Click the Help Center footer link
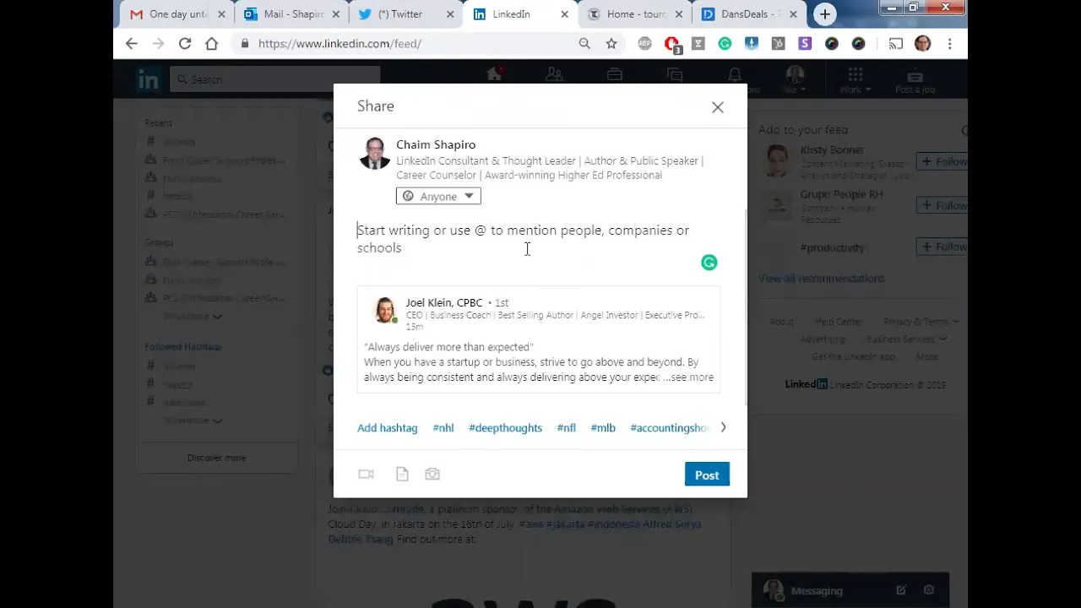 click(838, 322)
